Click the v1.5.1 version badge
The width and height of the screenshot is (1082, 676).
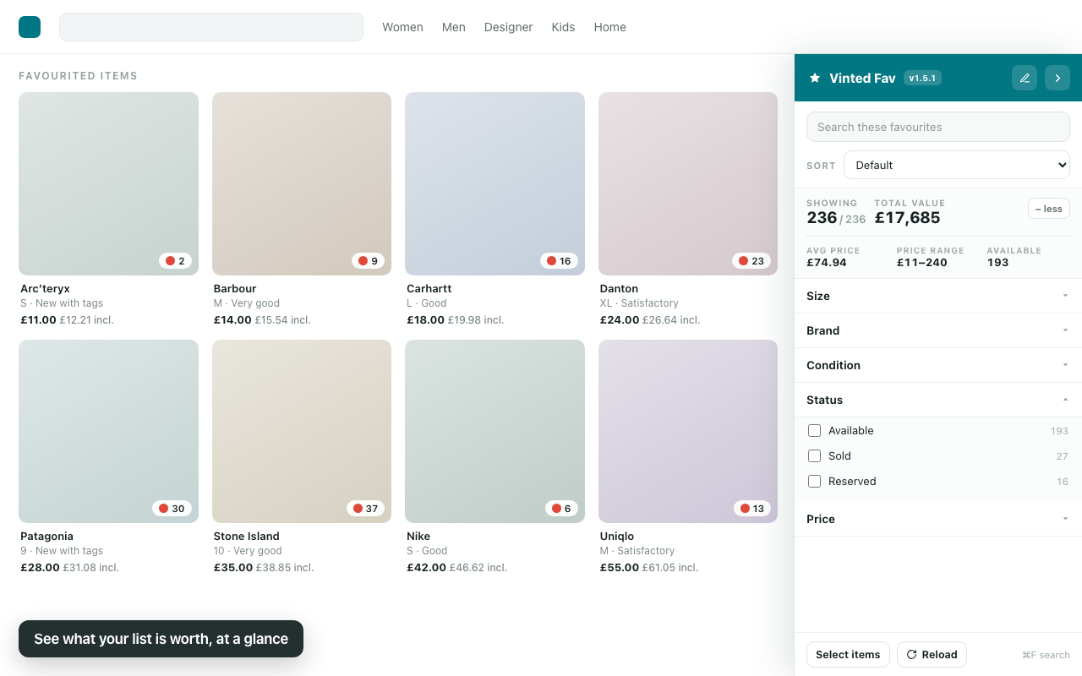pyautogui.click(x=922, y=78)
